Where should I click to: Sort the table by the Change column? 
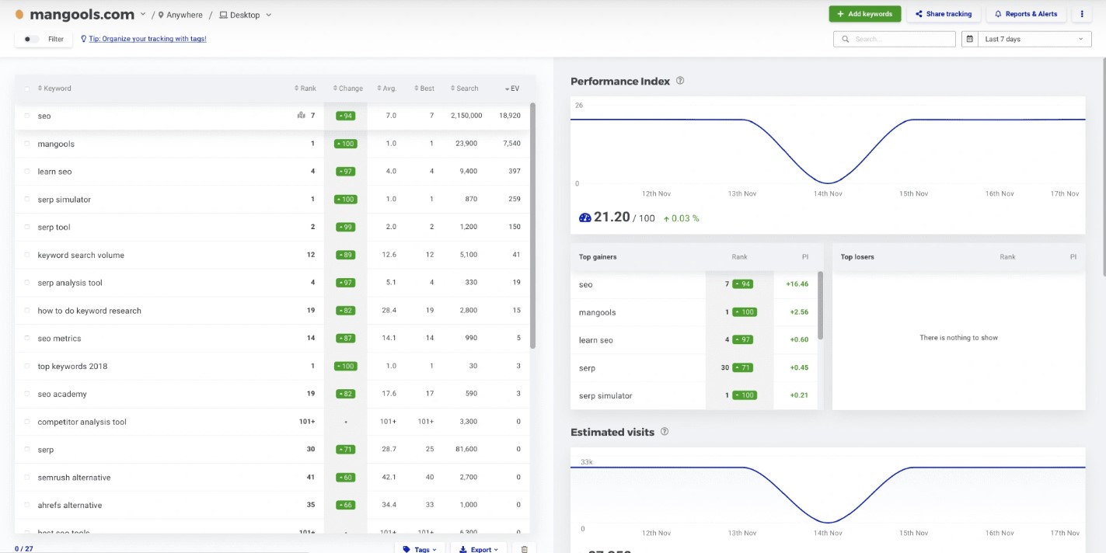click(348, 89)
